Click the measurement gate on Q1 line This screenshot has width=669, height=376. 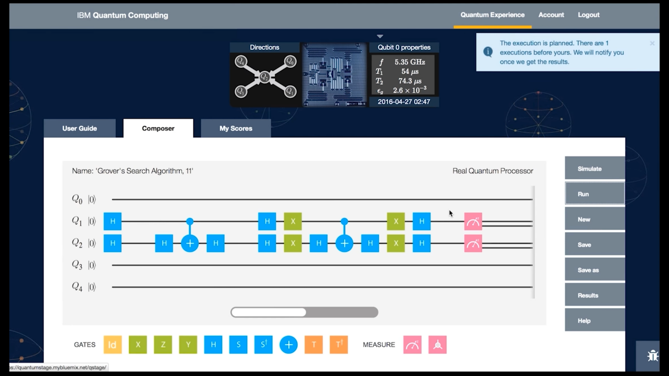tap(473, 221)
